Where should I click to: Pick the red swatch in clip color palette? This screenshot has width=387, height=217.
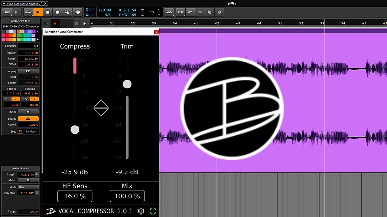pyautogui.click(x=7, y=36)
